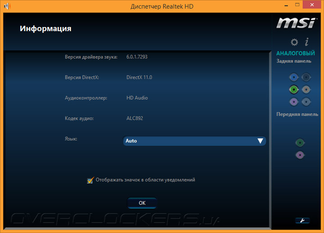Expand language list with white arrow

[x=261, y=141]
